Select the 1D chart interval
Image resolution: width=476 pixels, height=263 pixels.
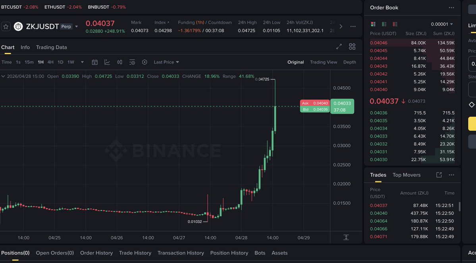coord(60,62)
